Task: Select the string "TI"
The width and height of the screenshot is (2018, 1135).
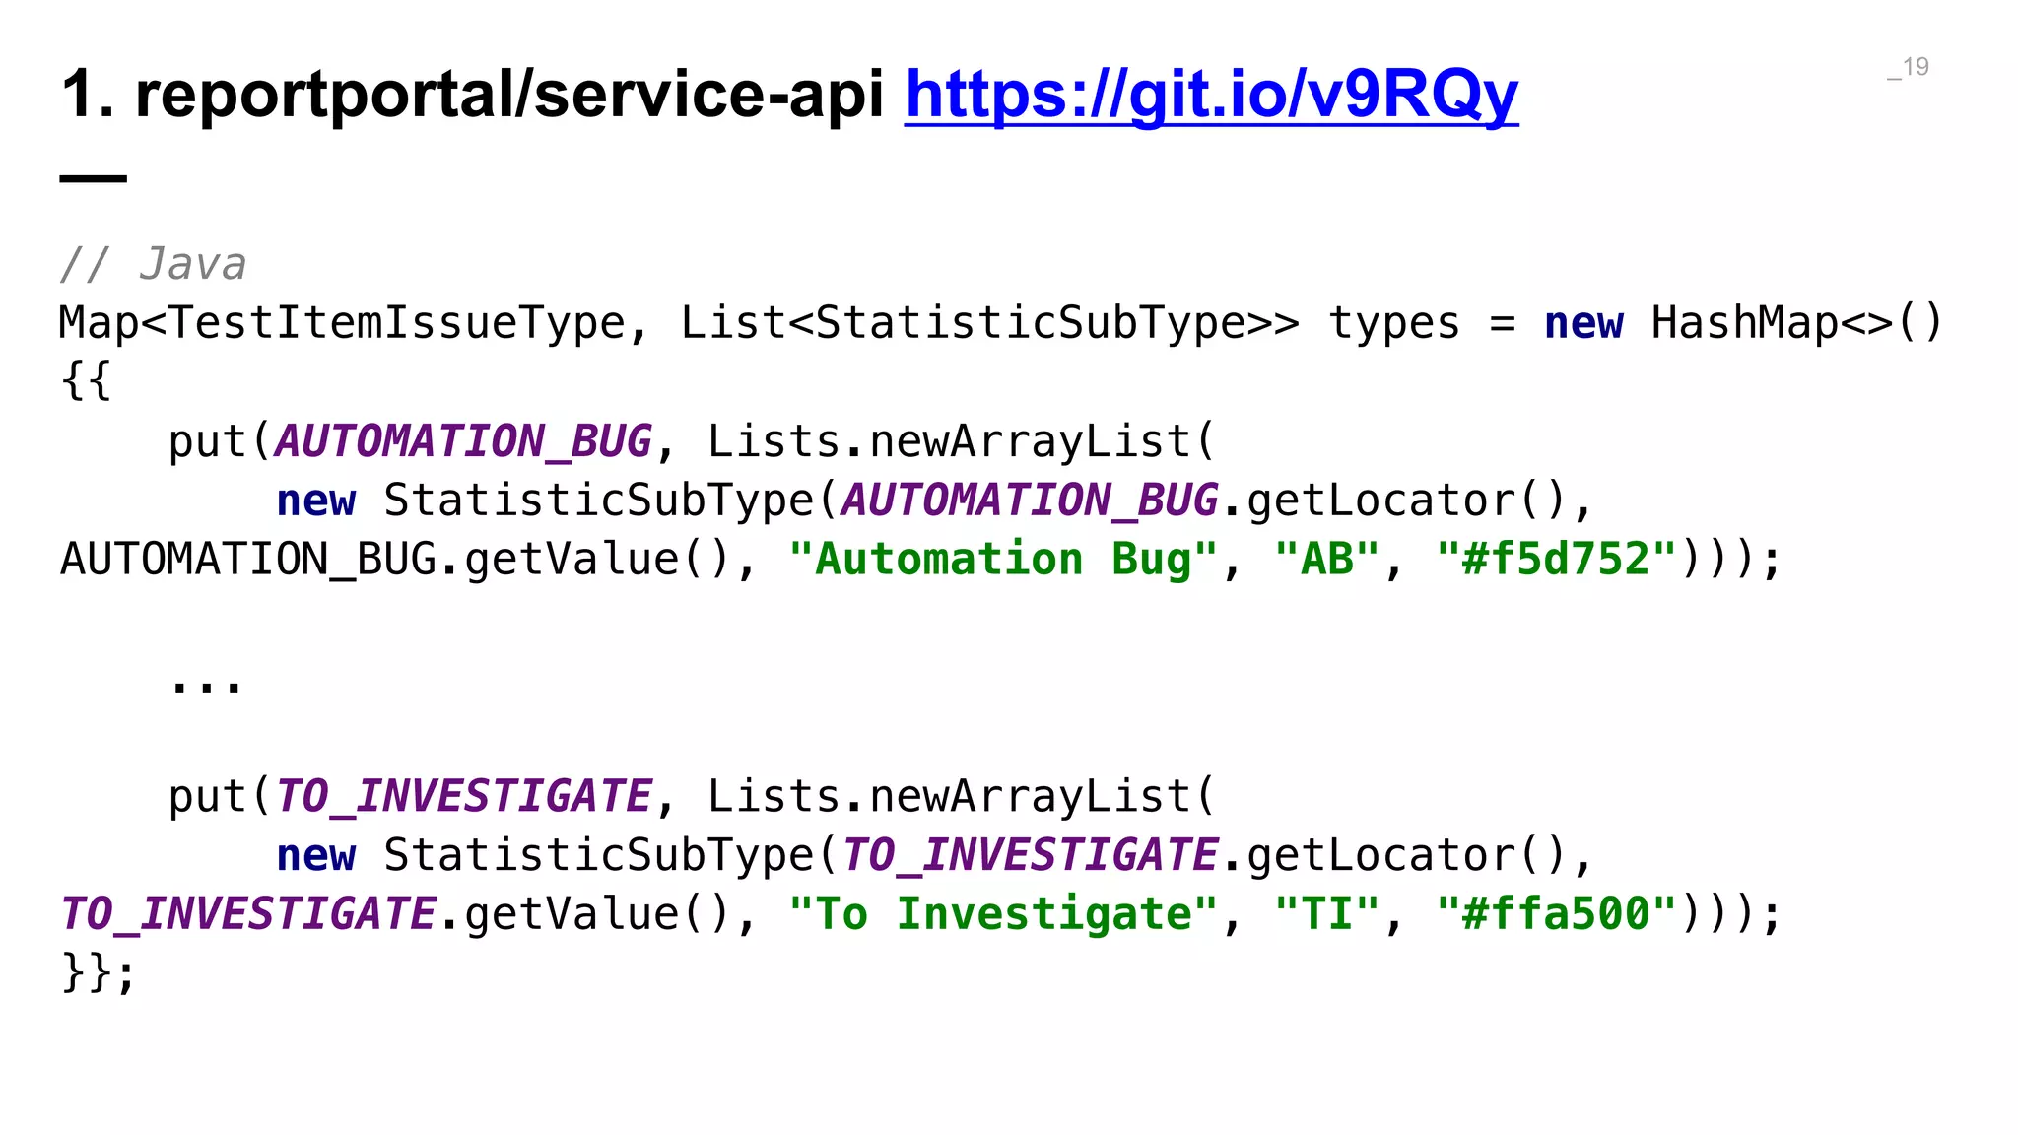Action: tap(1326, 914)
